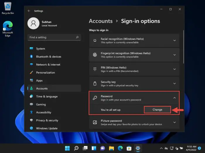Open the Settings gear on the taskbar
Screen dimensions: 205x153
click(x=138, y=148)
